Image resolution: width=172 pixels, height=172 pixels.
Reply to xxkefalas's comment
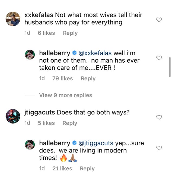pos(70,33)
